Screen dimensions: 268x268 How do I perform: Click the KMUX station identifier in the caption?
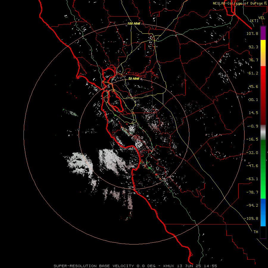tap(169, 266)
